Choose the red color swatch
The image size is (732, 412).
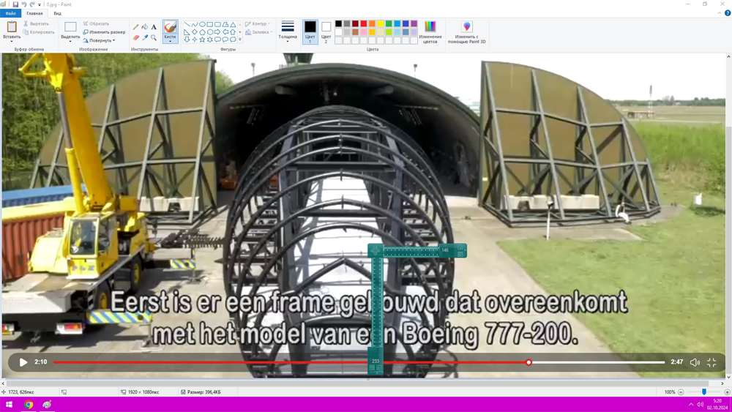(x=364, y=24)
